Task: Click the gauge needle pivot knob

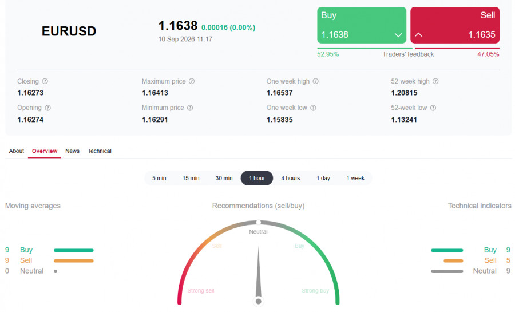Action: (x=259, y=301)
